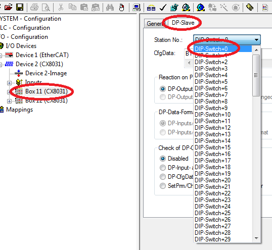
Task: Open the Station No. combo box arrow
Action: pyautogui.click(x=256, y=40)
